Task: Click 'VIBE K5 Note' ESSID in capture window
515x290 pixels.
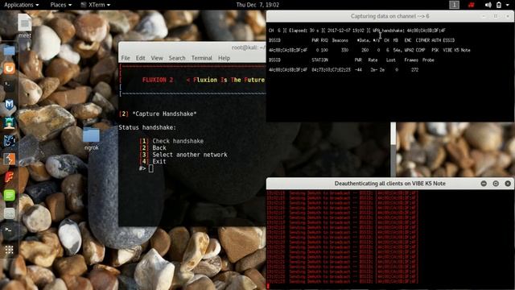Action: click(x=456, y=50)
